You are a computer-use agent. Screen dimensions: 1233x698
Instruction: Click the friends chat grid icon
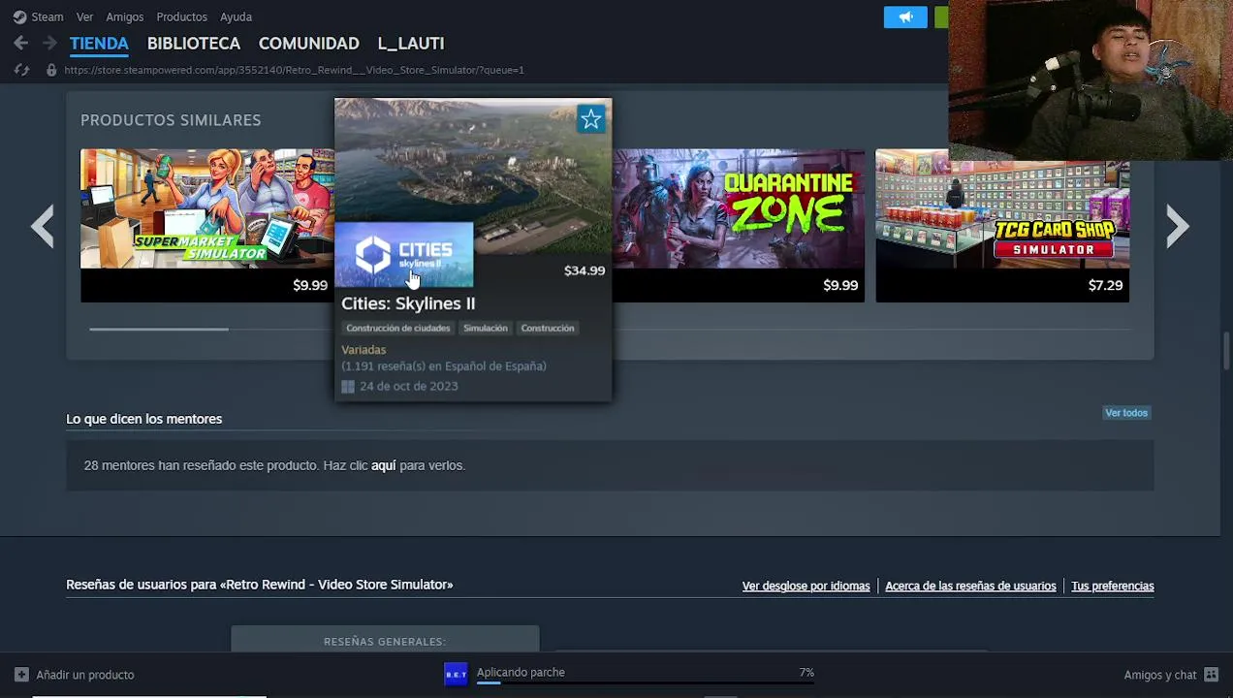1211,675
